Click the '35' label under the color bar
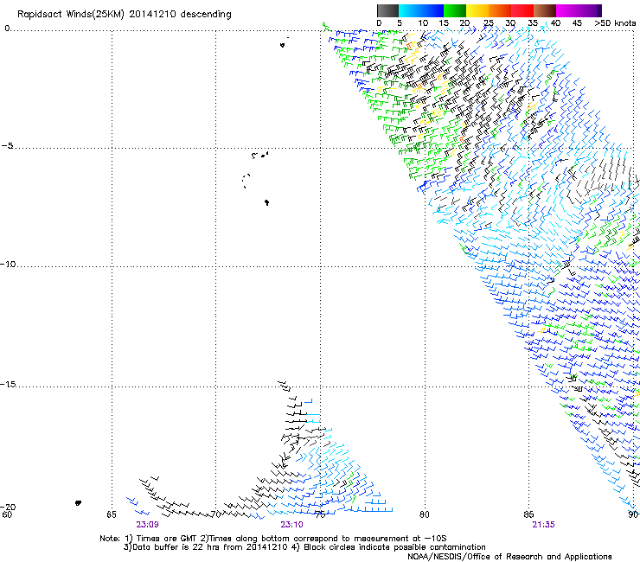Image resolution: width=640 pixels, height=562 pixels. (x=533, y=22)
